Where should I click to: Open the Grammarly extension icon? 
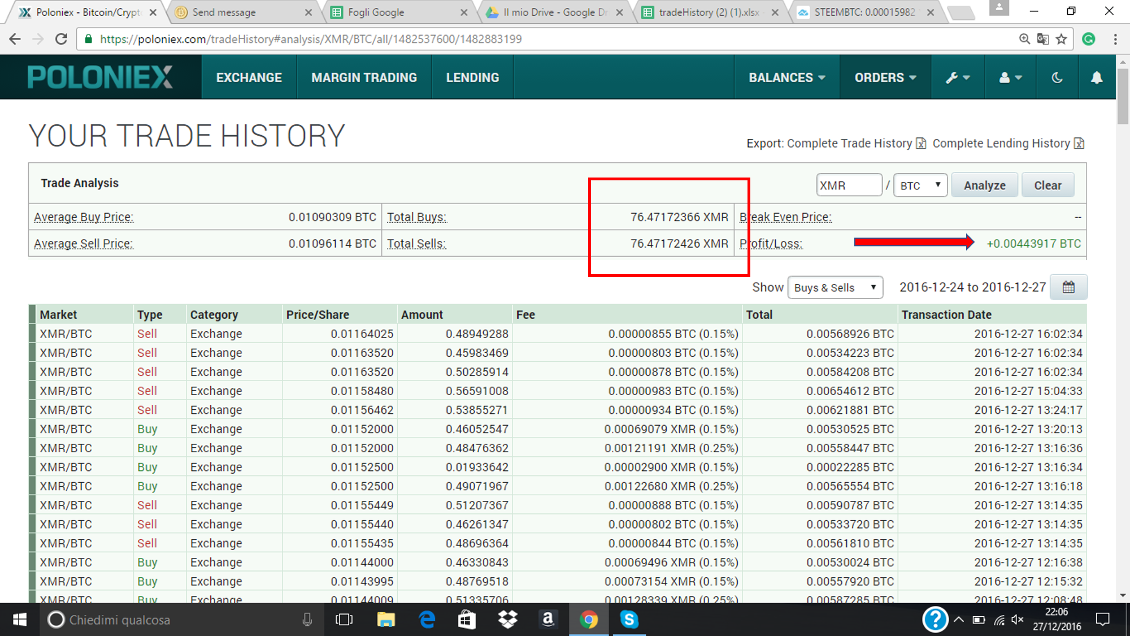(1089, 39)
